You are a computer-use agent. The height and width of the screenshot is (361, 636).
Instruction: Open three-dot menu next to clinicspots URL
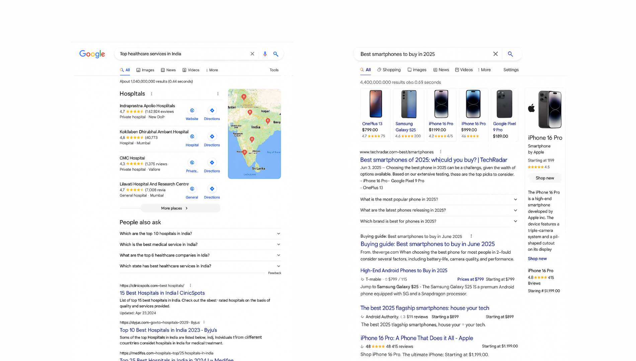[x=190, y=285]
